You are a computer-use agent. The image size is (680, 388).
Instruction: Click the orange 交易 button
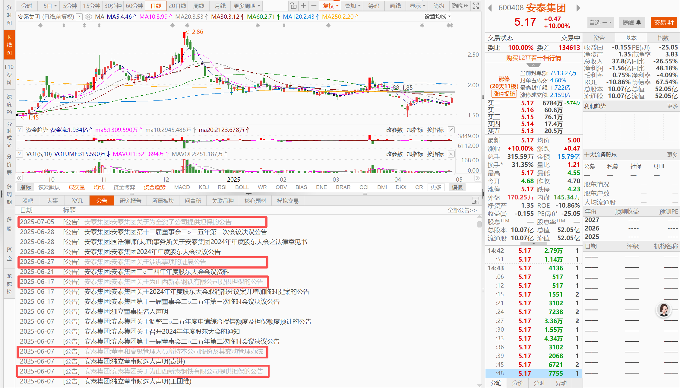point(664,22)
